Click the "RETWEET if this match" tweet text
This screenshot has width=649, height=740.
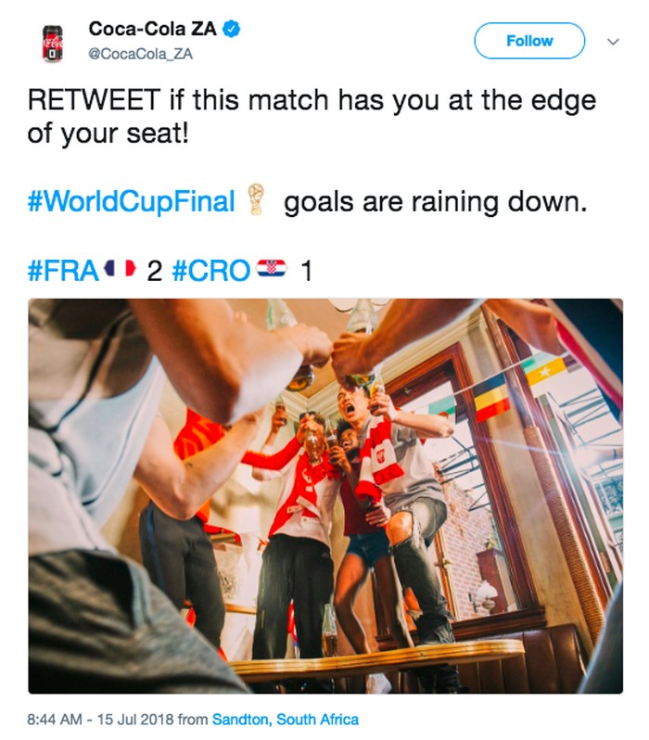[185, 99]
